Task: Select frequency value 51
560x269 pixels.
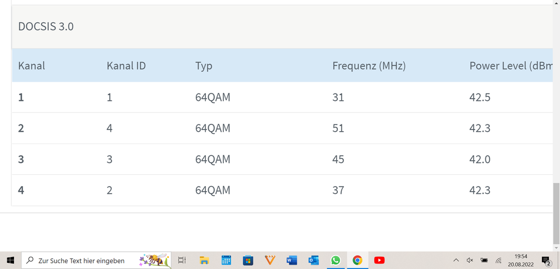Action: 338,128
